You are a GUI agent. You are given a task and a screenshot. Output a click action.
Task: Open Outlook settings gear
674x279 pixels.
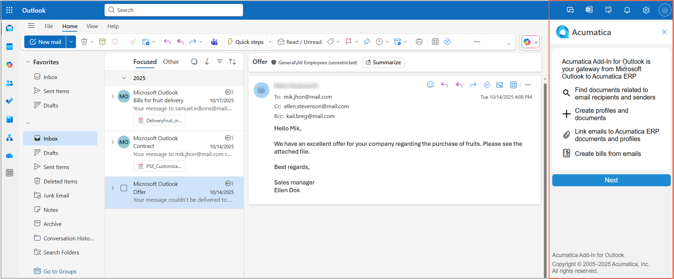(x=646, y=10)
